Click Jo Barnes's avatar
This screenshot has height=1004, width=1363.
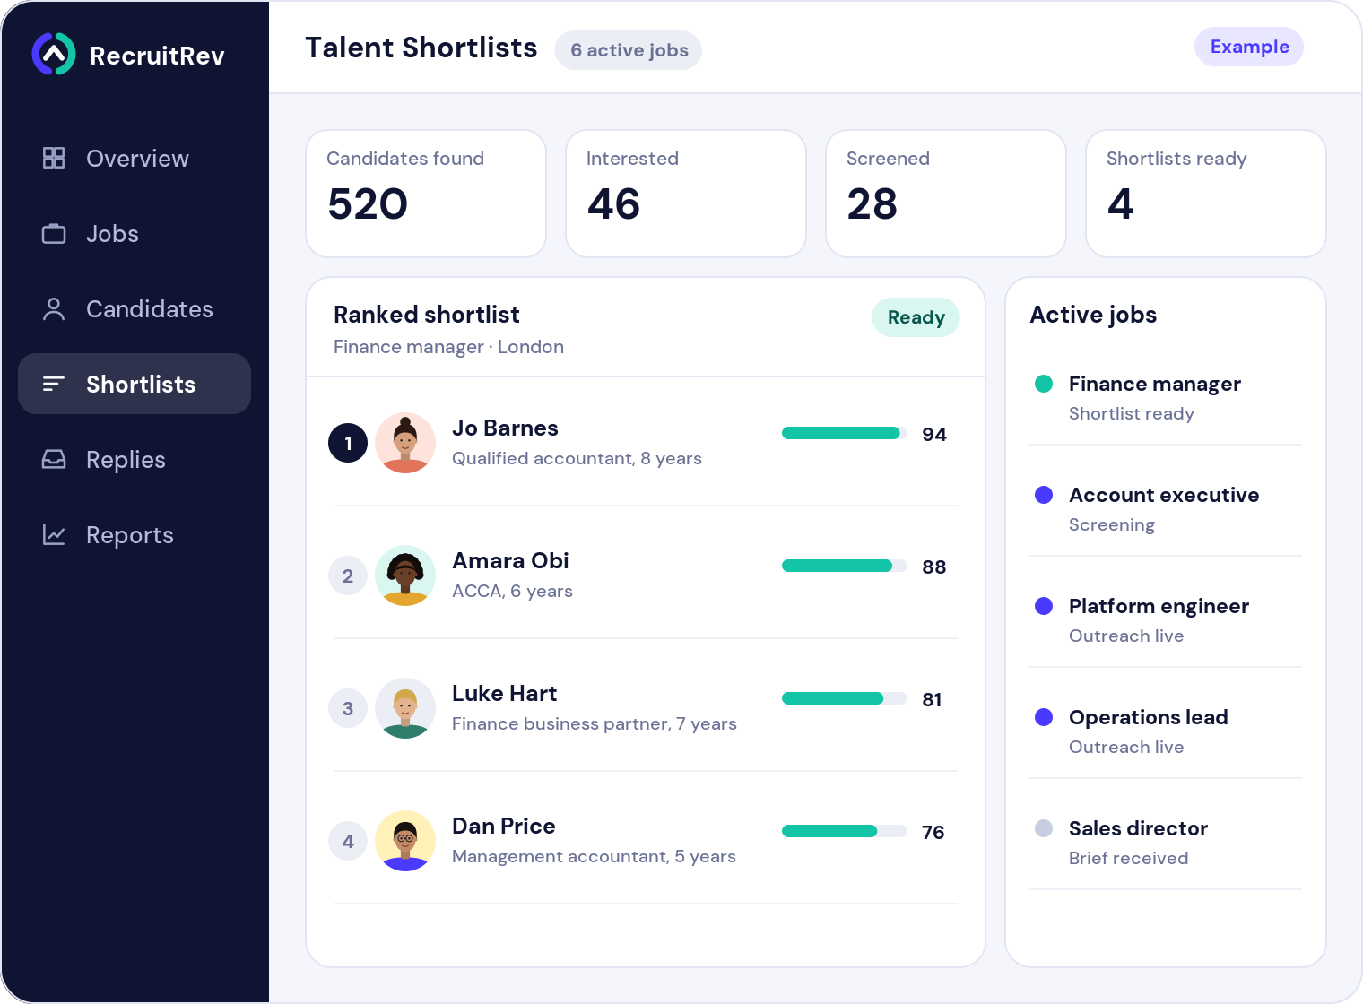coord(405,443)
